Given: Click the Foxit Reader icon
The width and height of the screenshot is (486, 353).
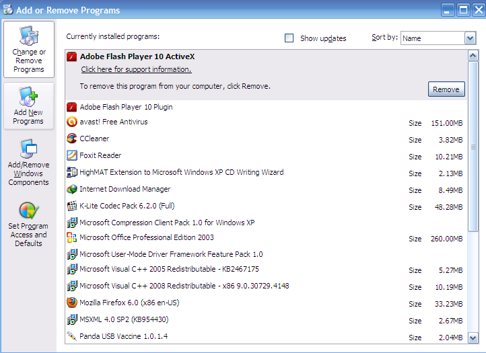Looking at the screenshot, I should coord(71,155).
